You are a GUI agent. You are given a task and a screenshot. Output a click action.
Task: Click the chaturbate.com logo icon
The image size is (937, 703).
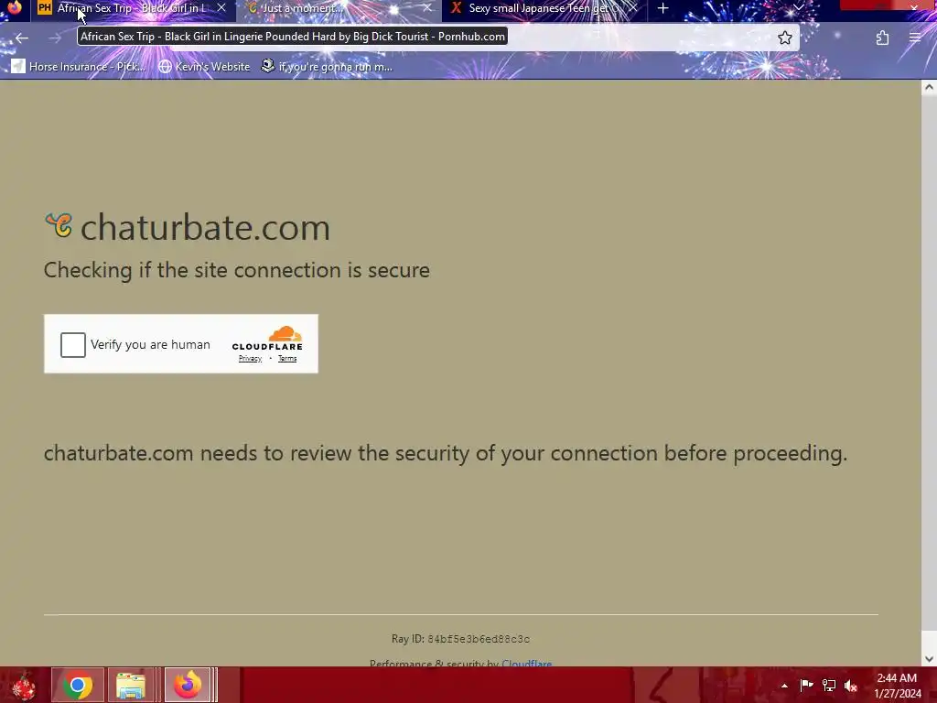(59, 226)
